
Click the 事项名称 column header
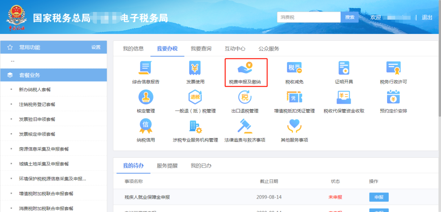click(x=134, y=181)
